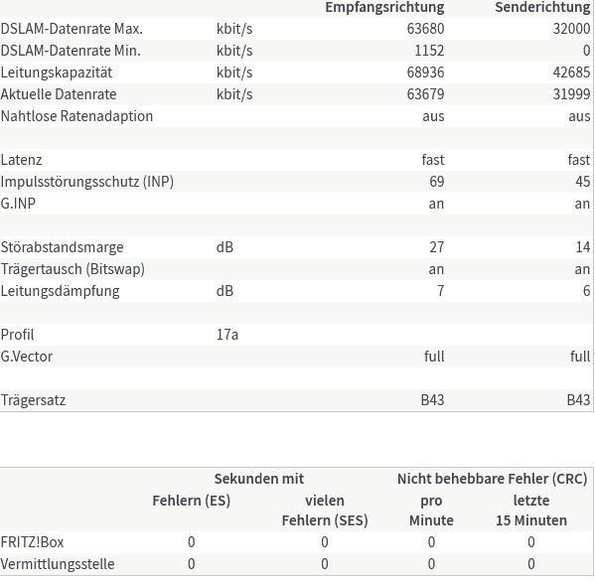Select the G.INP row label
Image resolution: width=595 pixels, height=583 pixels.
pyautogui.click(x=18, y=204)
